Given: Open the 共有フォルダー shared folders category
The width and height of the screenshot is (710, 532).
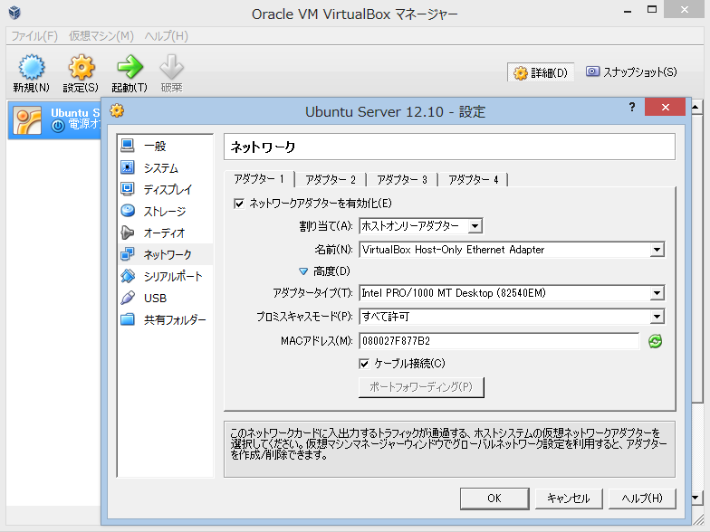Looking at the screenshot, I should pyautogui.click(x=165, y=319).
